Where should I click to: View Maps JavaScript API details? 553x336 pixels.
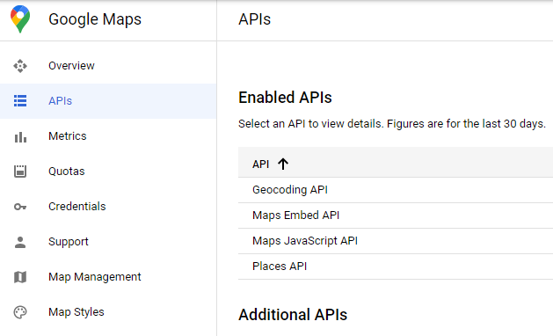coord(396,241)
